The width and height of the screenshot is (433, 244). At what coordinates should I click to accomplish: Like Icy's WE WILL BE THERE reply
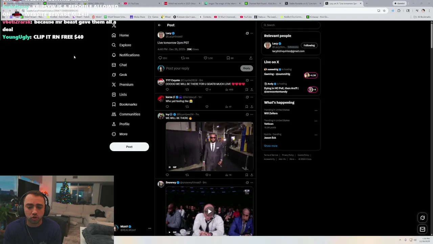point(207,175)
